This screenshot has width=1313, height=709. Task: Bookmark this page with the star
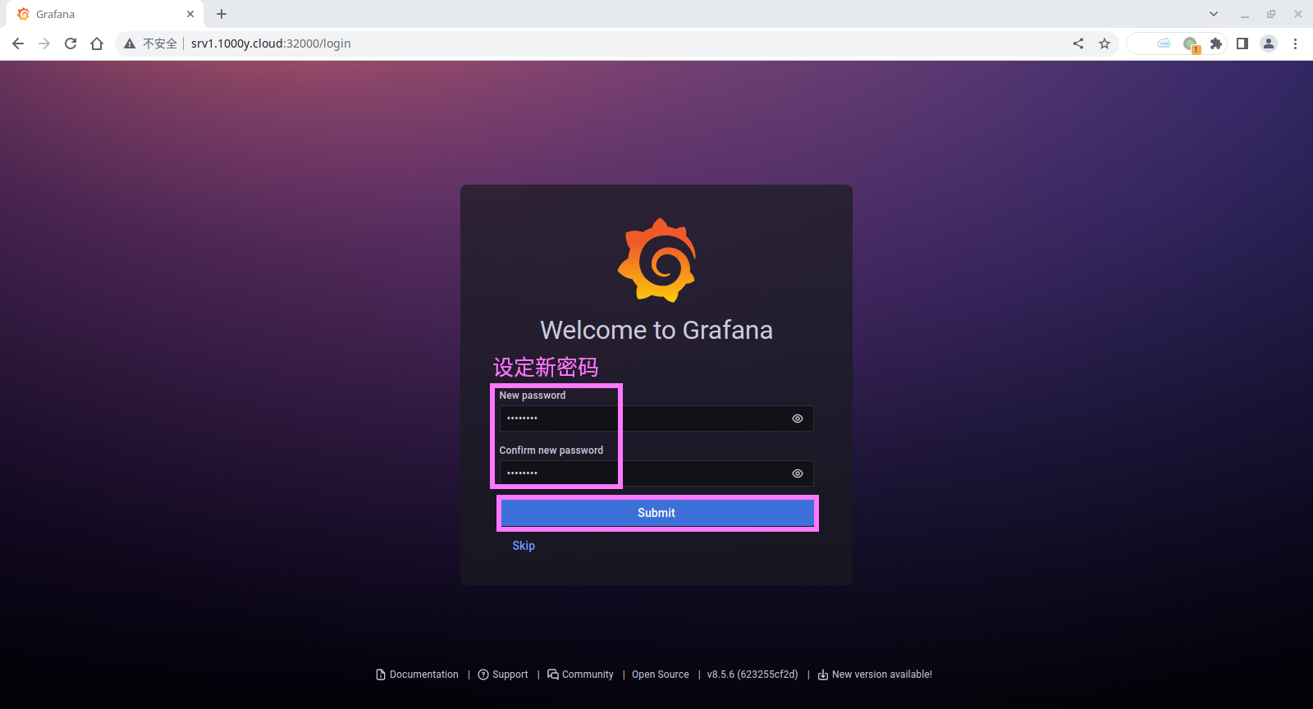(x=1105, y=43)
